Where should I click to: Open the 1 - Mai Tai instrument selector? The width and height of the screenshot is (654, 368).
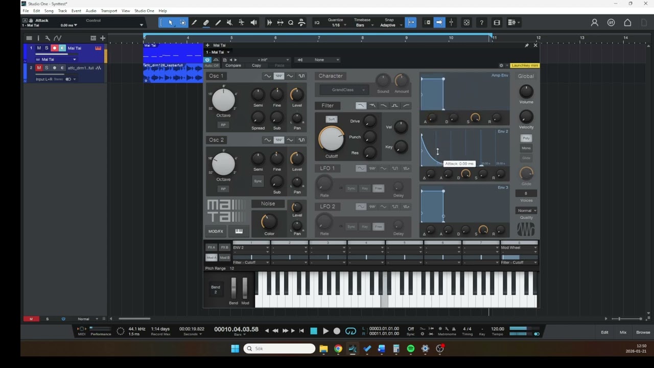point(218,52)
